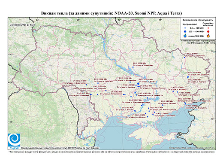Click the blue flame legend icon

pos(185,36)
